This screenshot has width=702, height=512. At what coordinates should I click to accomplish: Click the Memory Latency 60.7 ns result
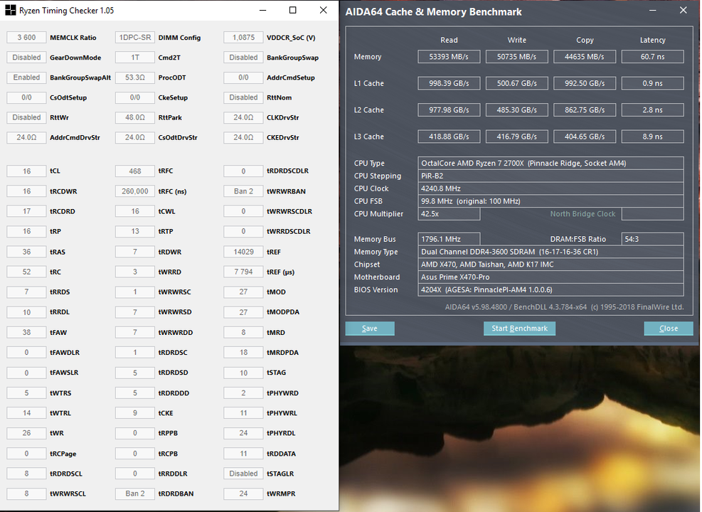click(x=653, y=57)
